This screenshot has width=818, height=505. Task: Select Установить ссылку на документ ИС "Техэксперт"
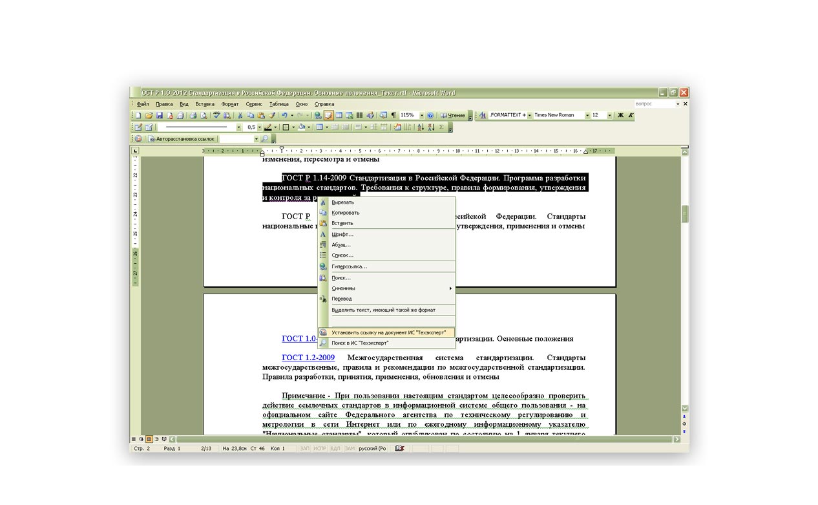coord(386,332)
